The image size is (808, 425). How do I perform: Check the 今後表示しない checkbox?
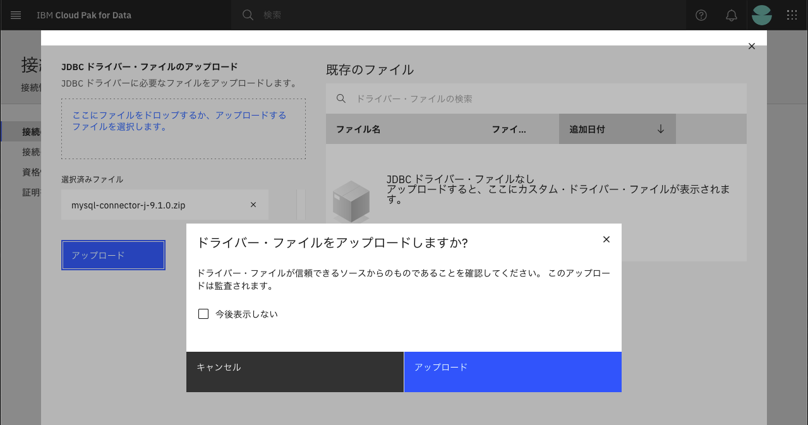[203, 313]
